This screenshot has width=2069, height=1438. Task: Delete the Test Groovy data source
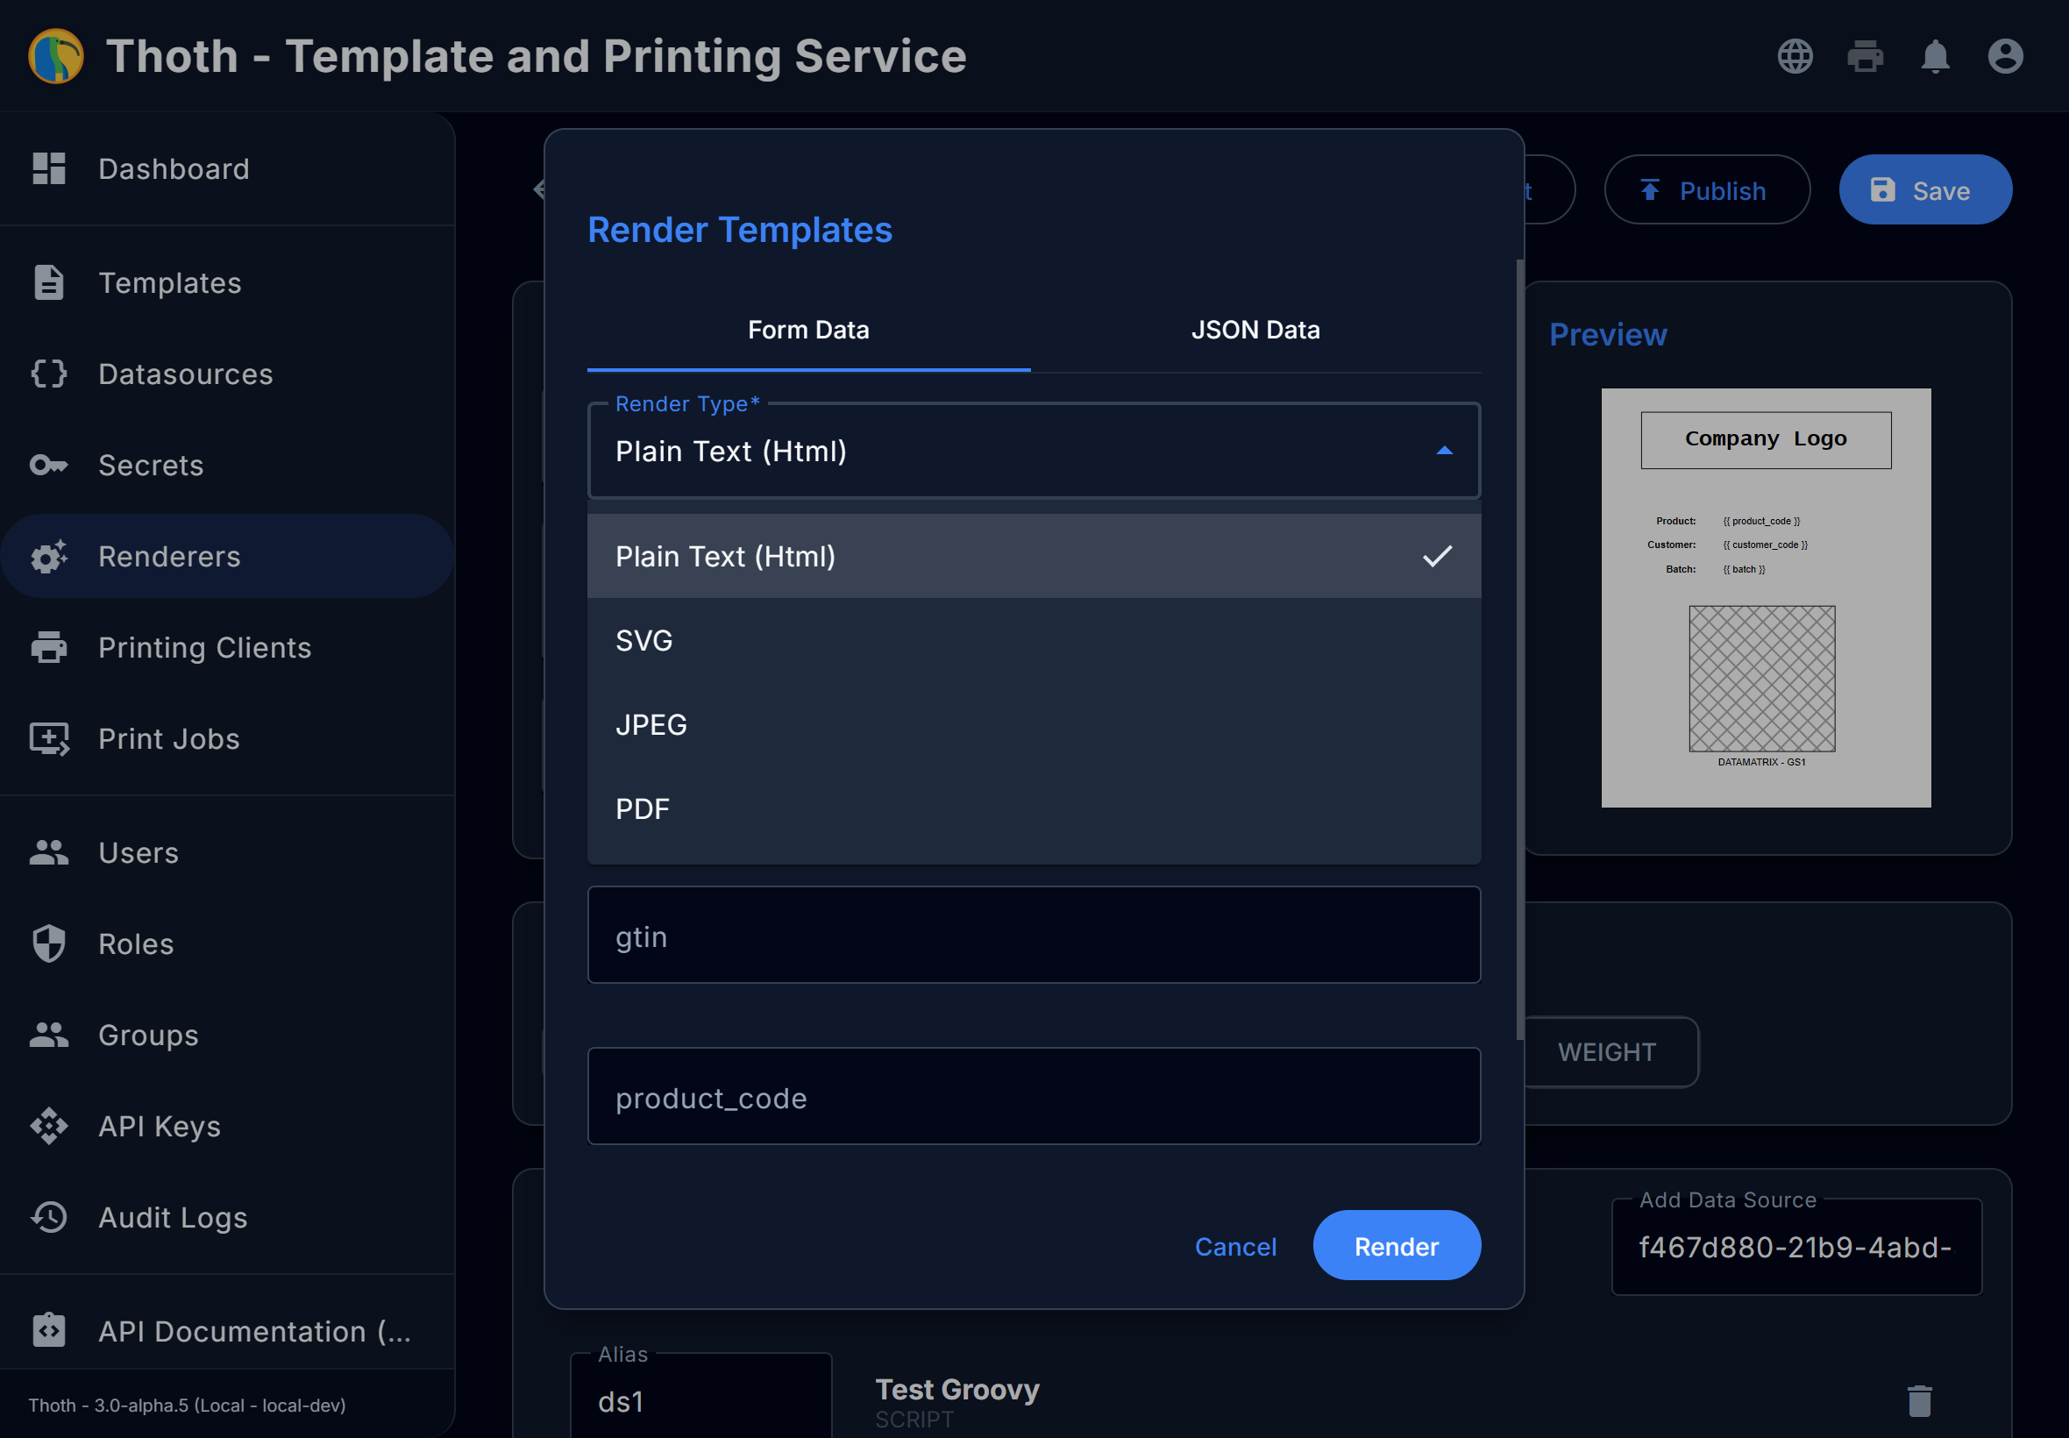point(1919,1401)
